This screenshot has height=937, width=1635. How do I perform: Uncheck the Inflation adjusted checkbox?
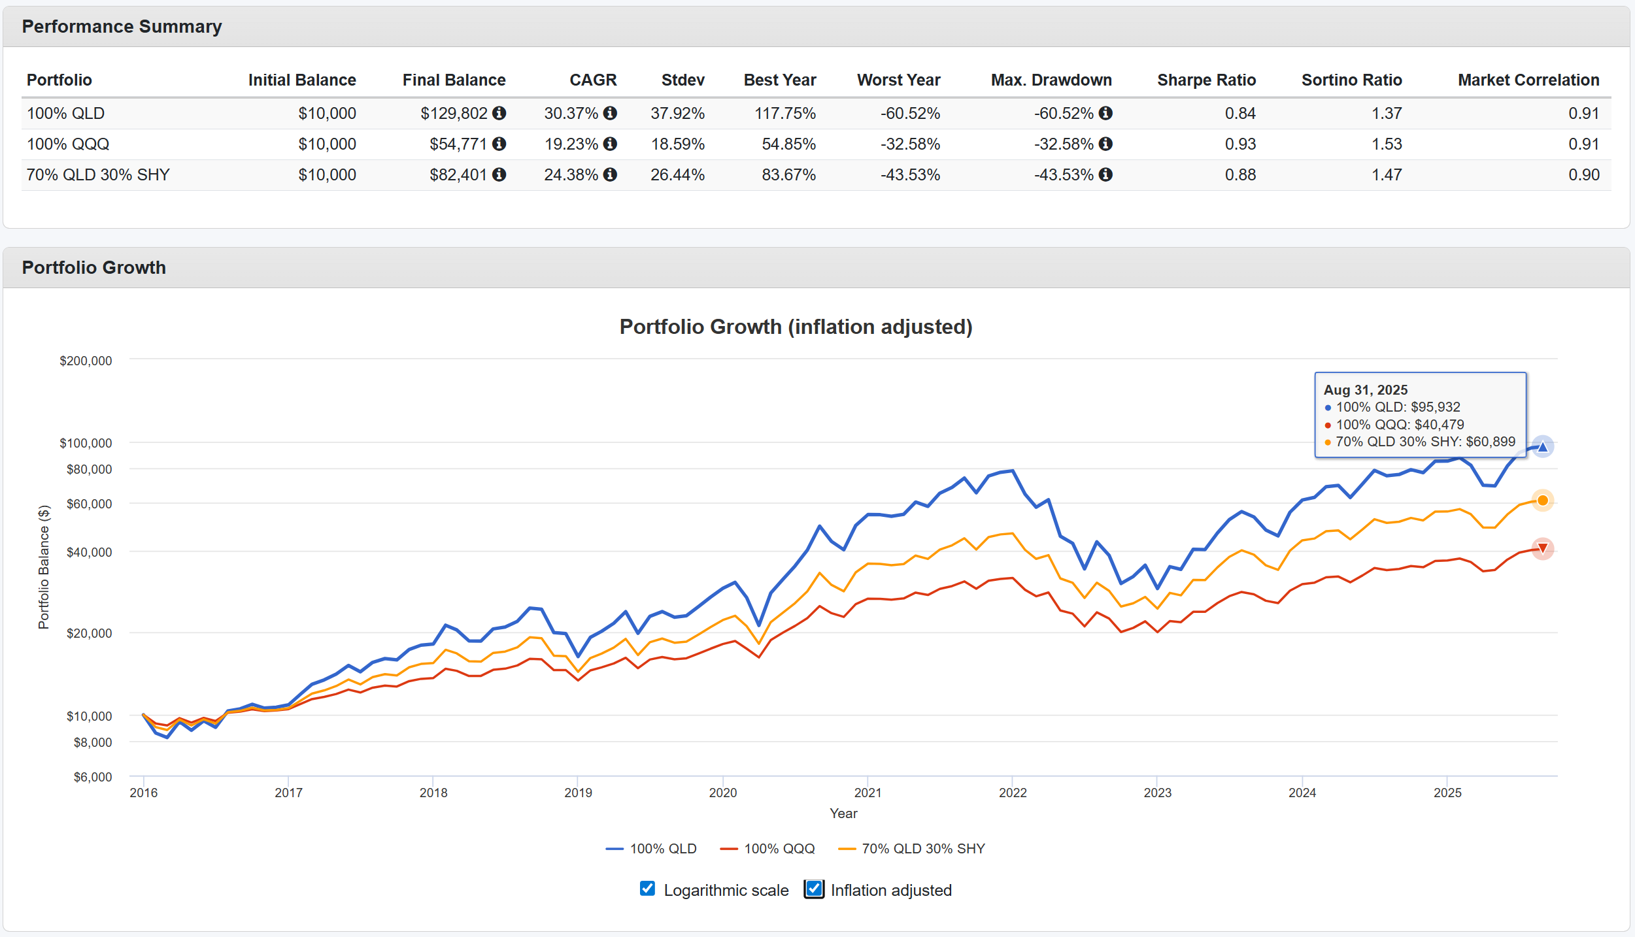pos(814,889)
